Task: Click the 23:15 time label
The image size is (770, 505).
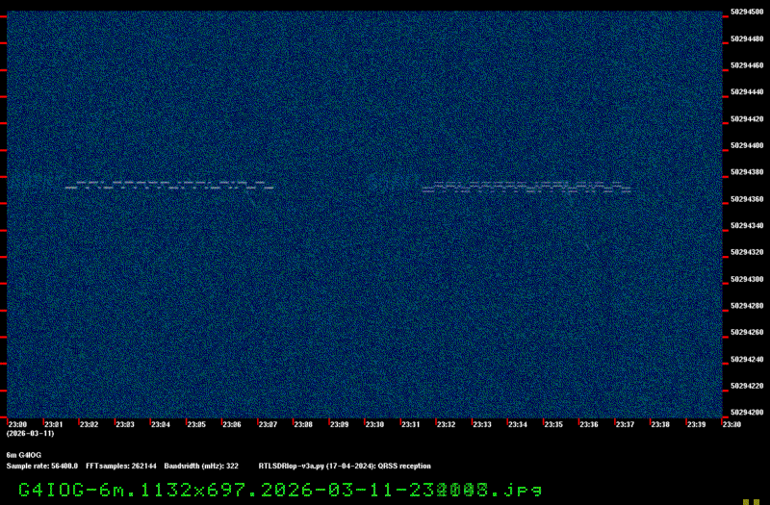Action: click(553, 424)
